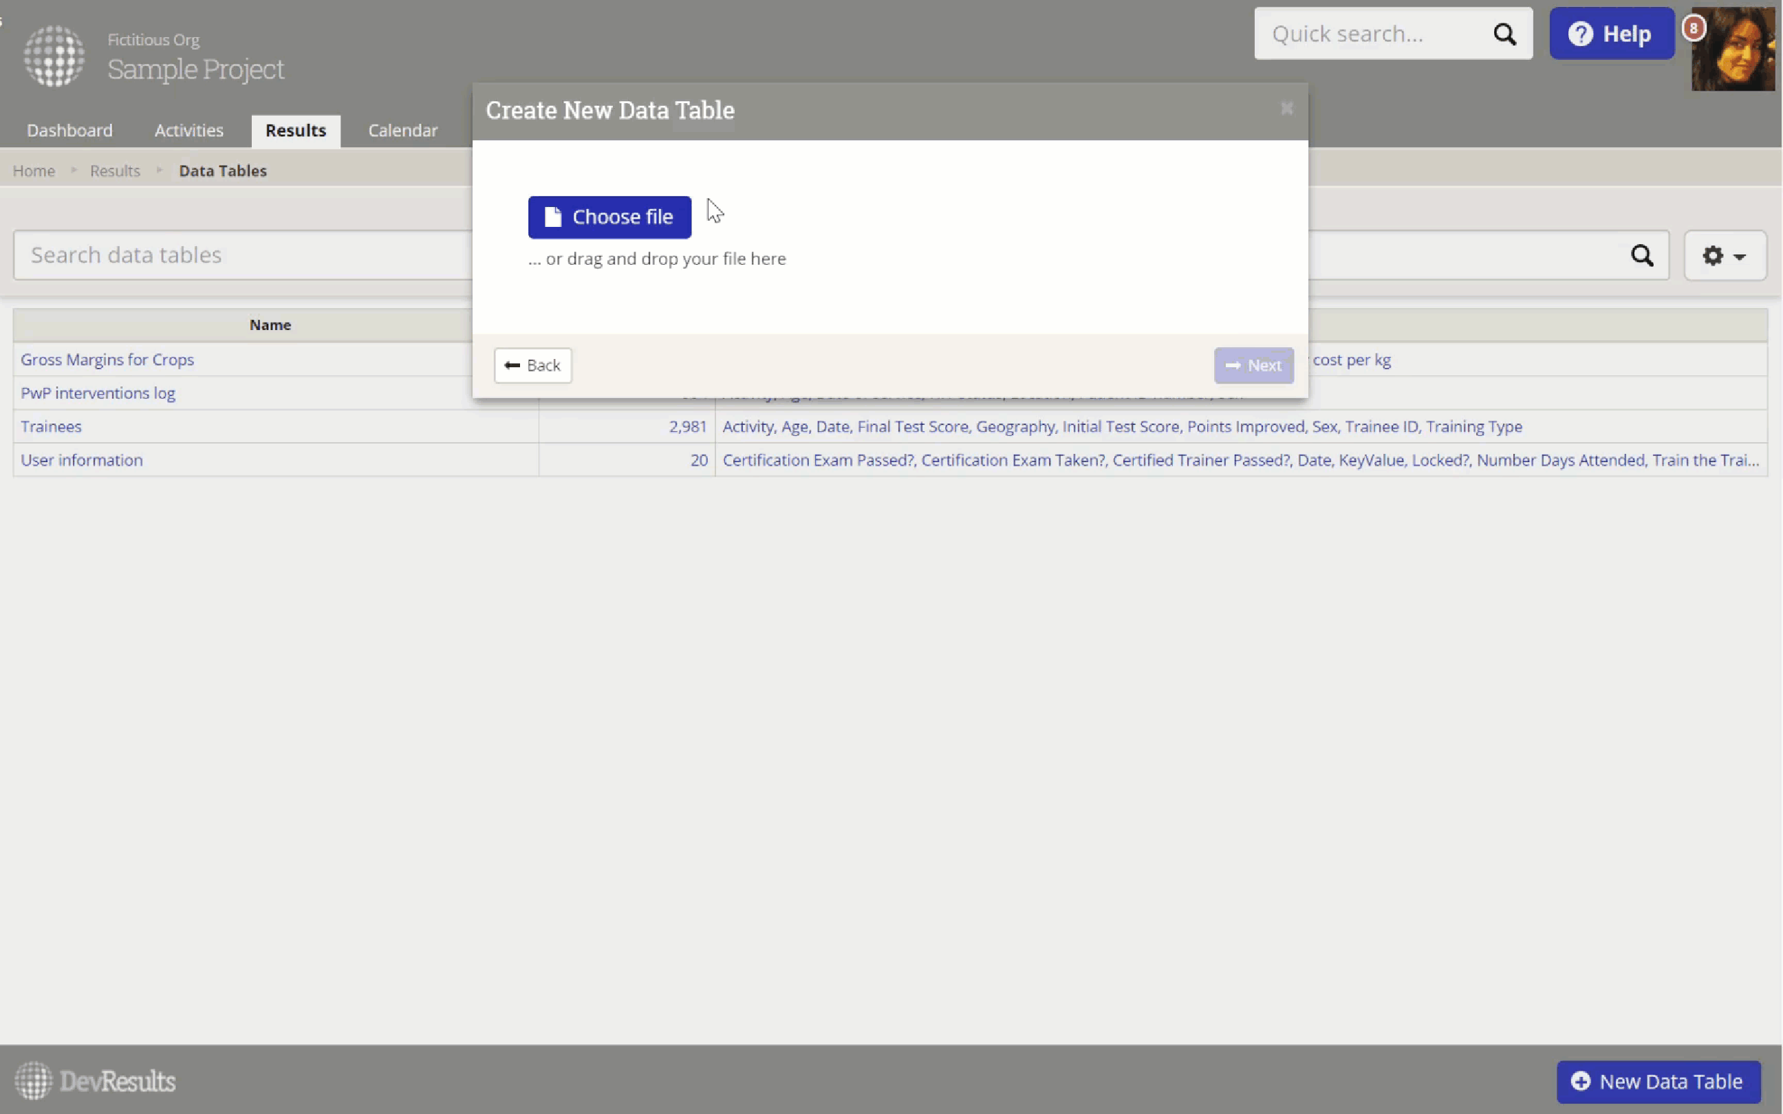Switch to the Dashboard tab
The height and width of the screenshot is (1114, 1783).
tap(70, 131)
